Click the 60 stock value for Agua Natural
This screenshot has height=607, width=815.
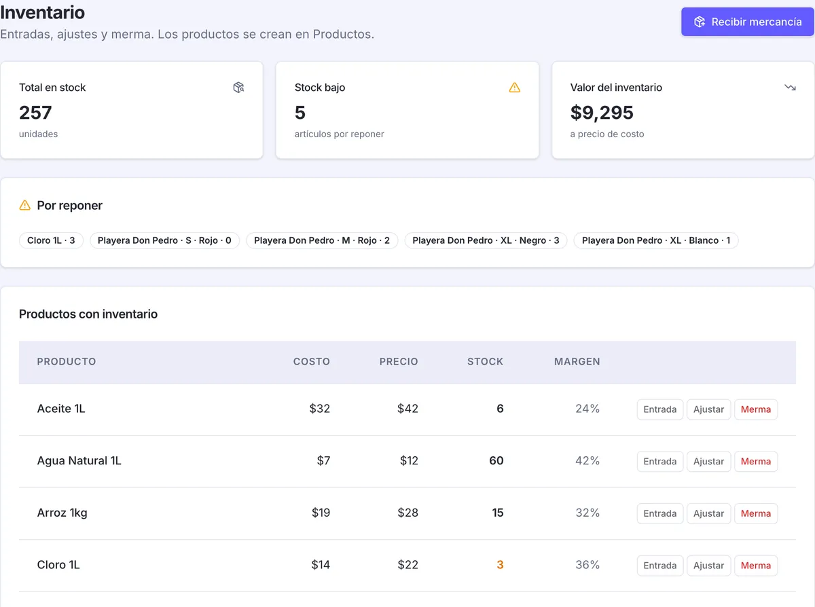pyautogui.click(x=496, y=461)
